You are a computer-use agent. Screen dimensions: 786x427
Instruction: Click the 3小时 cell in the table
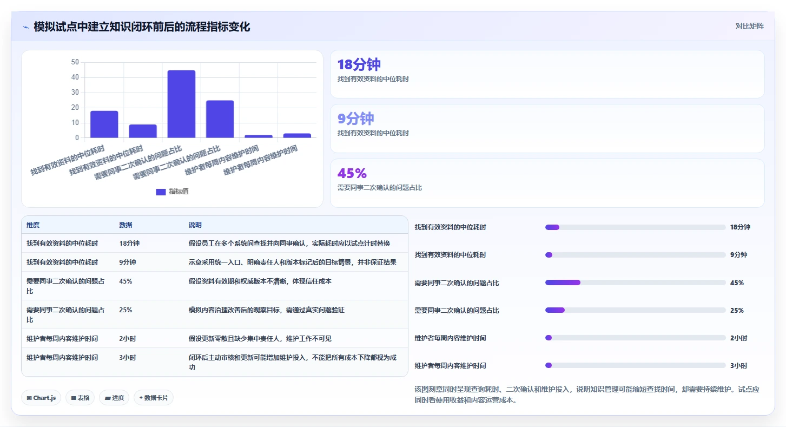pos(128,358)
